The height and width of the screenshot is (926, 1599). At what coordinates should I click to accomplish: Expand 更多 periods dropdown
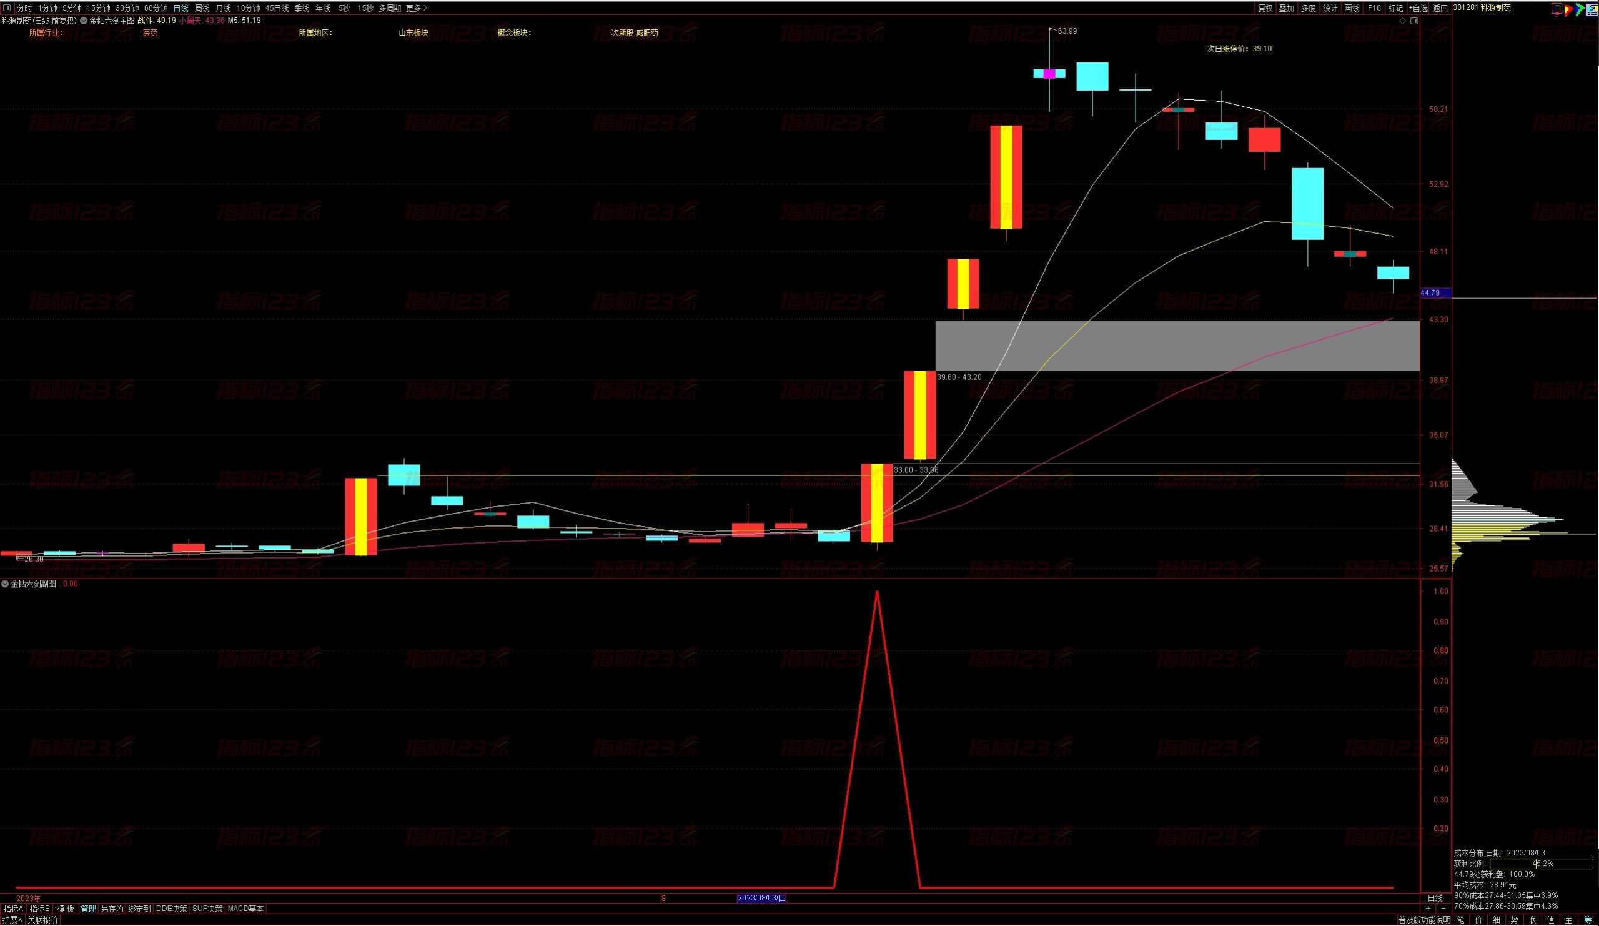click(x=416, y=8)
